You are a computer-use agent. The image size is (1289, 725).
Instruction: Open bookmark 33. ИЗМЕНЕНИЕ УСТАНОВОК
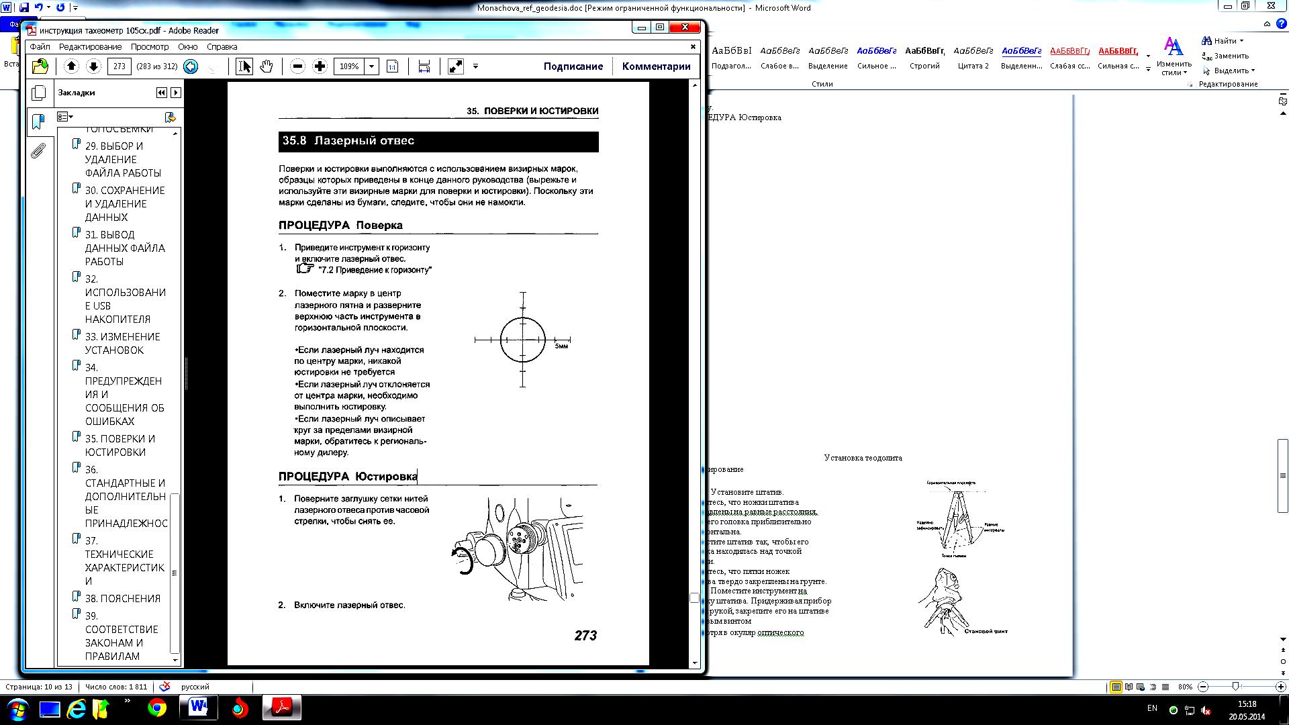click(122, 343)
